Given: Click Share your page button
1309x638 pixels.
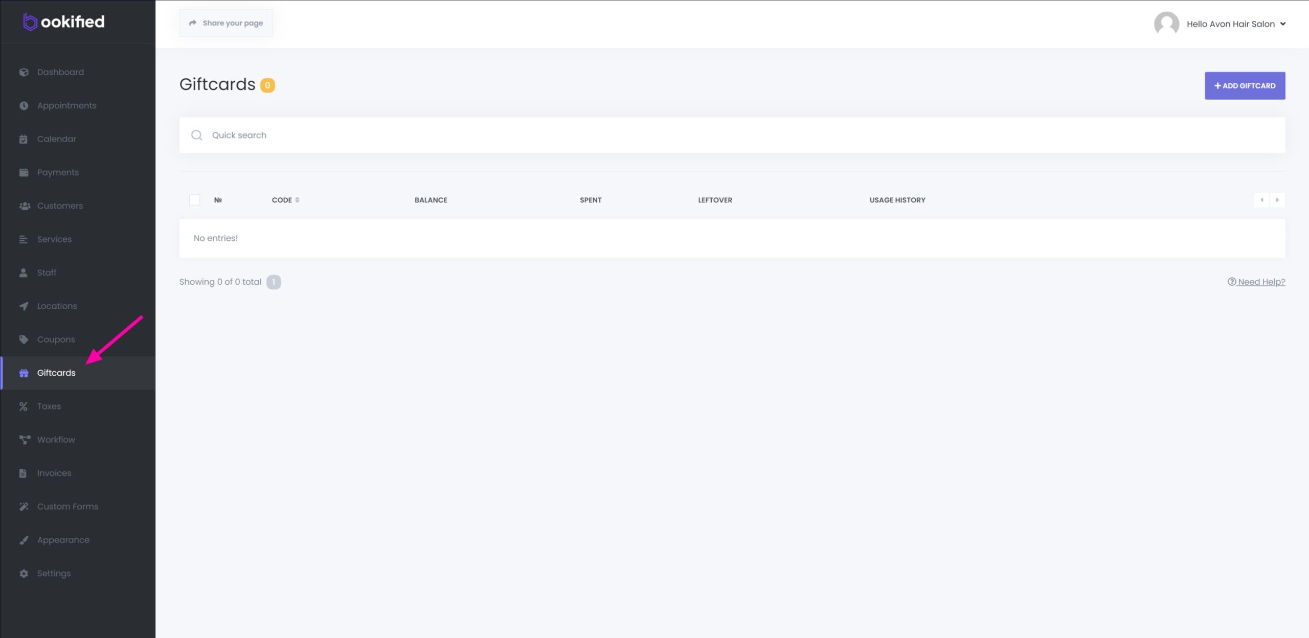Looking at the screenshot, I should [x=226, y=23].
